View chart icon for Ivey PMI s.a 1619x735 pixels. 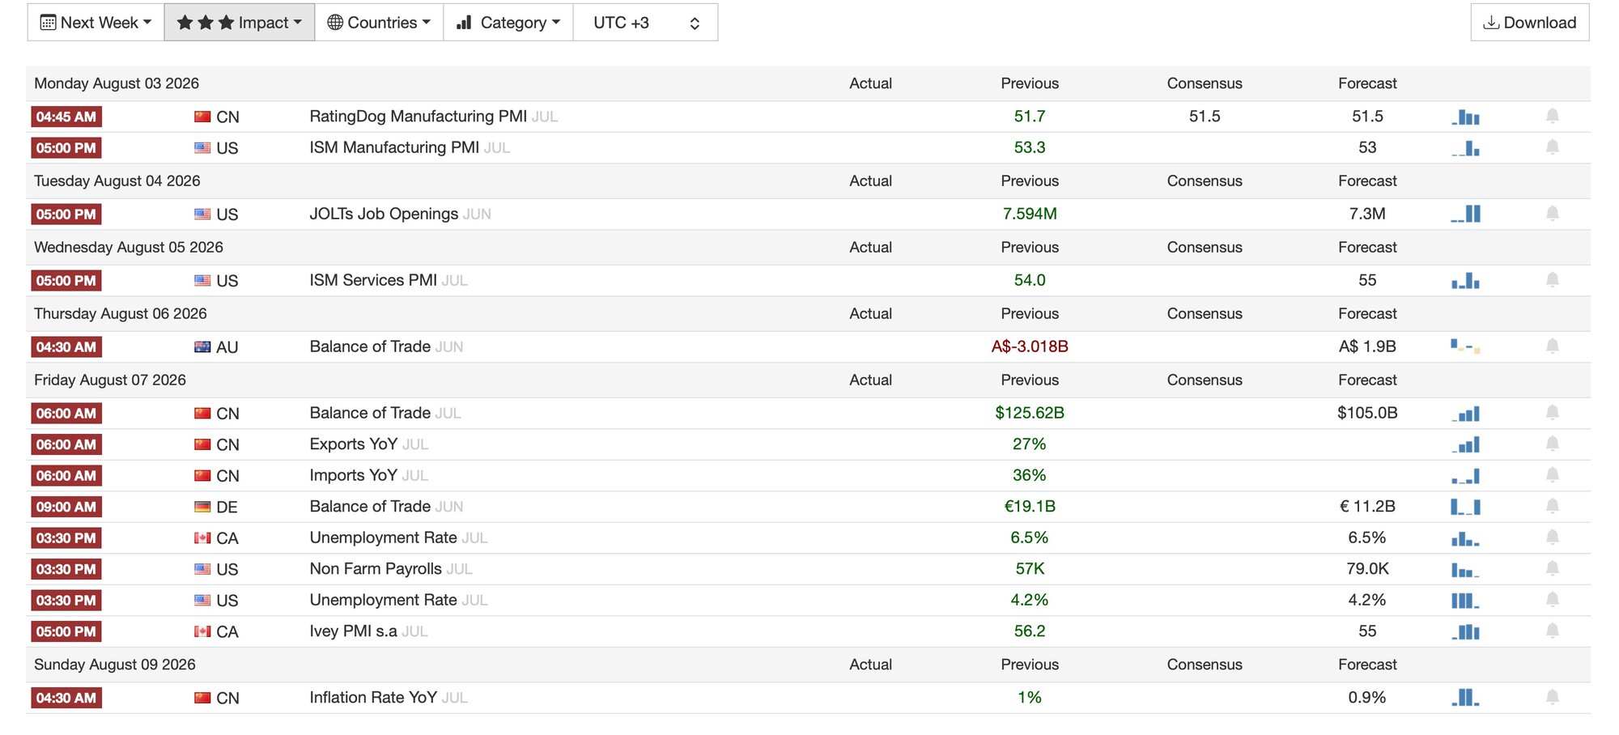pyautogui.click(x=1465, y=631)
